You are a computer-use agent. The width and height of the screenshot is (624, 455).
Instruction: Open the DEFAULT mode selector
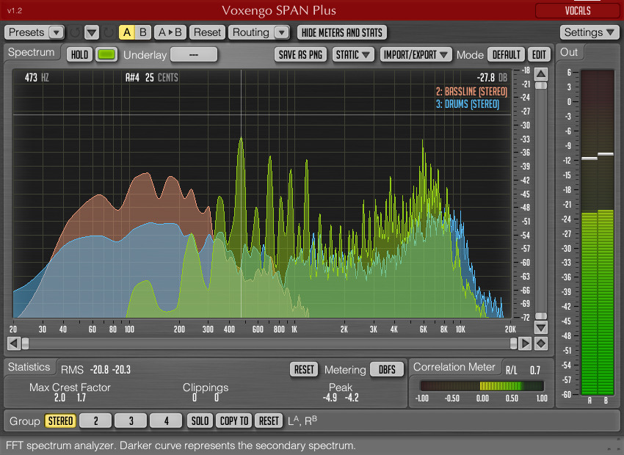click(507, 54)
